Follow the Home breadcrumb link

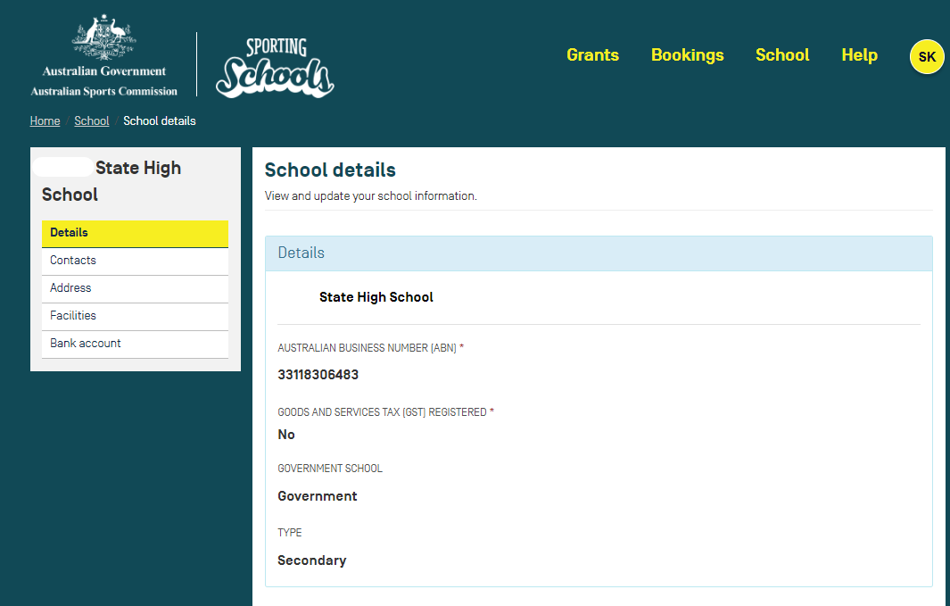pos(45,120)
